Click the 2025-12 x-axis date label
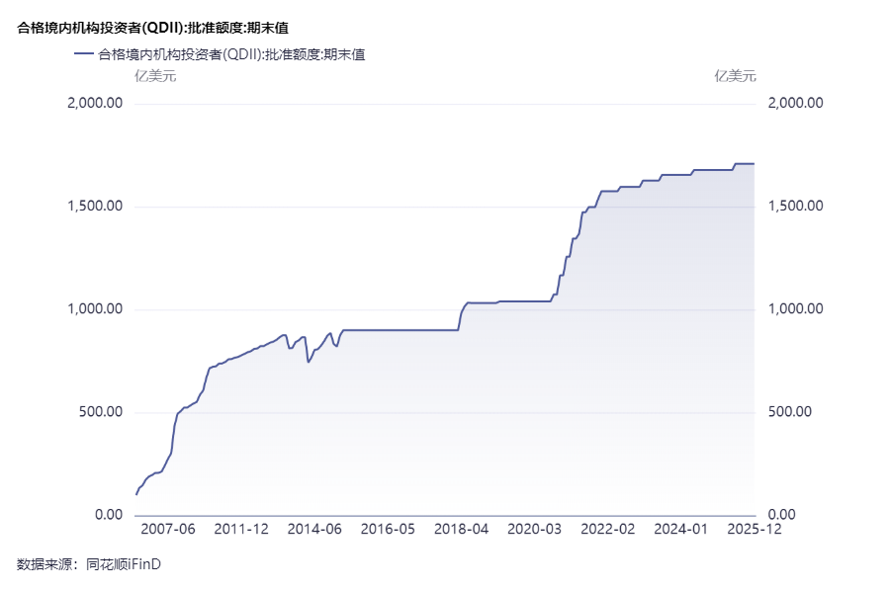890x591 pixels. (756, 530)
